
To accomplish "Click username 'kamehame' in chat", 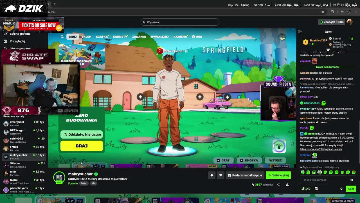I will [307, 88].
